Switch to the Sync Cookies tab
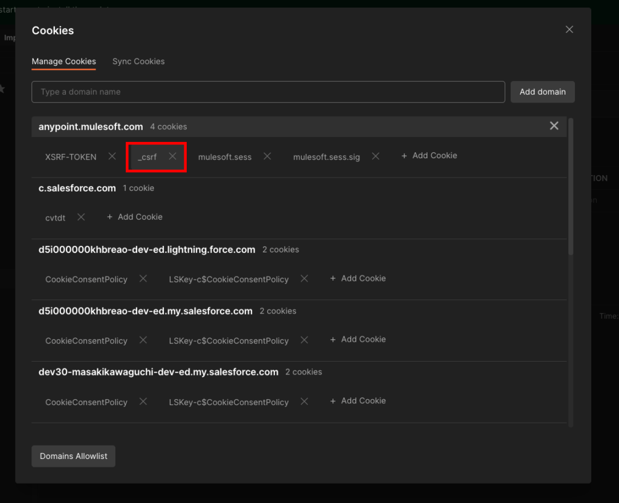619x503 pixels. [x=138, y=62]
